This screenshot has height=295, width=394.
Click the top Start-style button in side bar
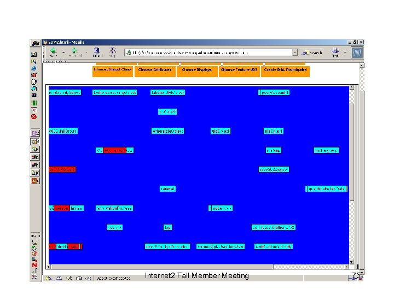point(36,43)
